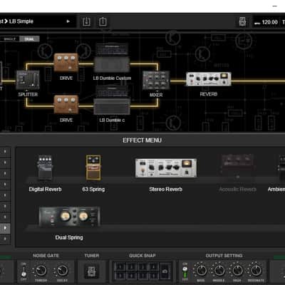Switch signal path to SINGLE mode
The height and width of the screenshot is (285, 285).
[10, 39]
